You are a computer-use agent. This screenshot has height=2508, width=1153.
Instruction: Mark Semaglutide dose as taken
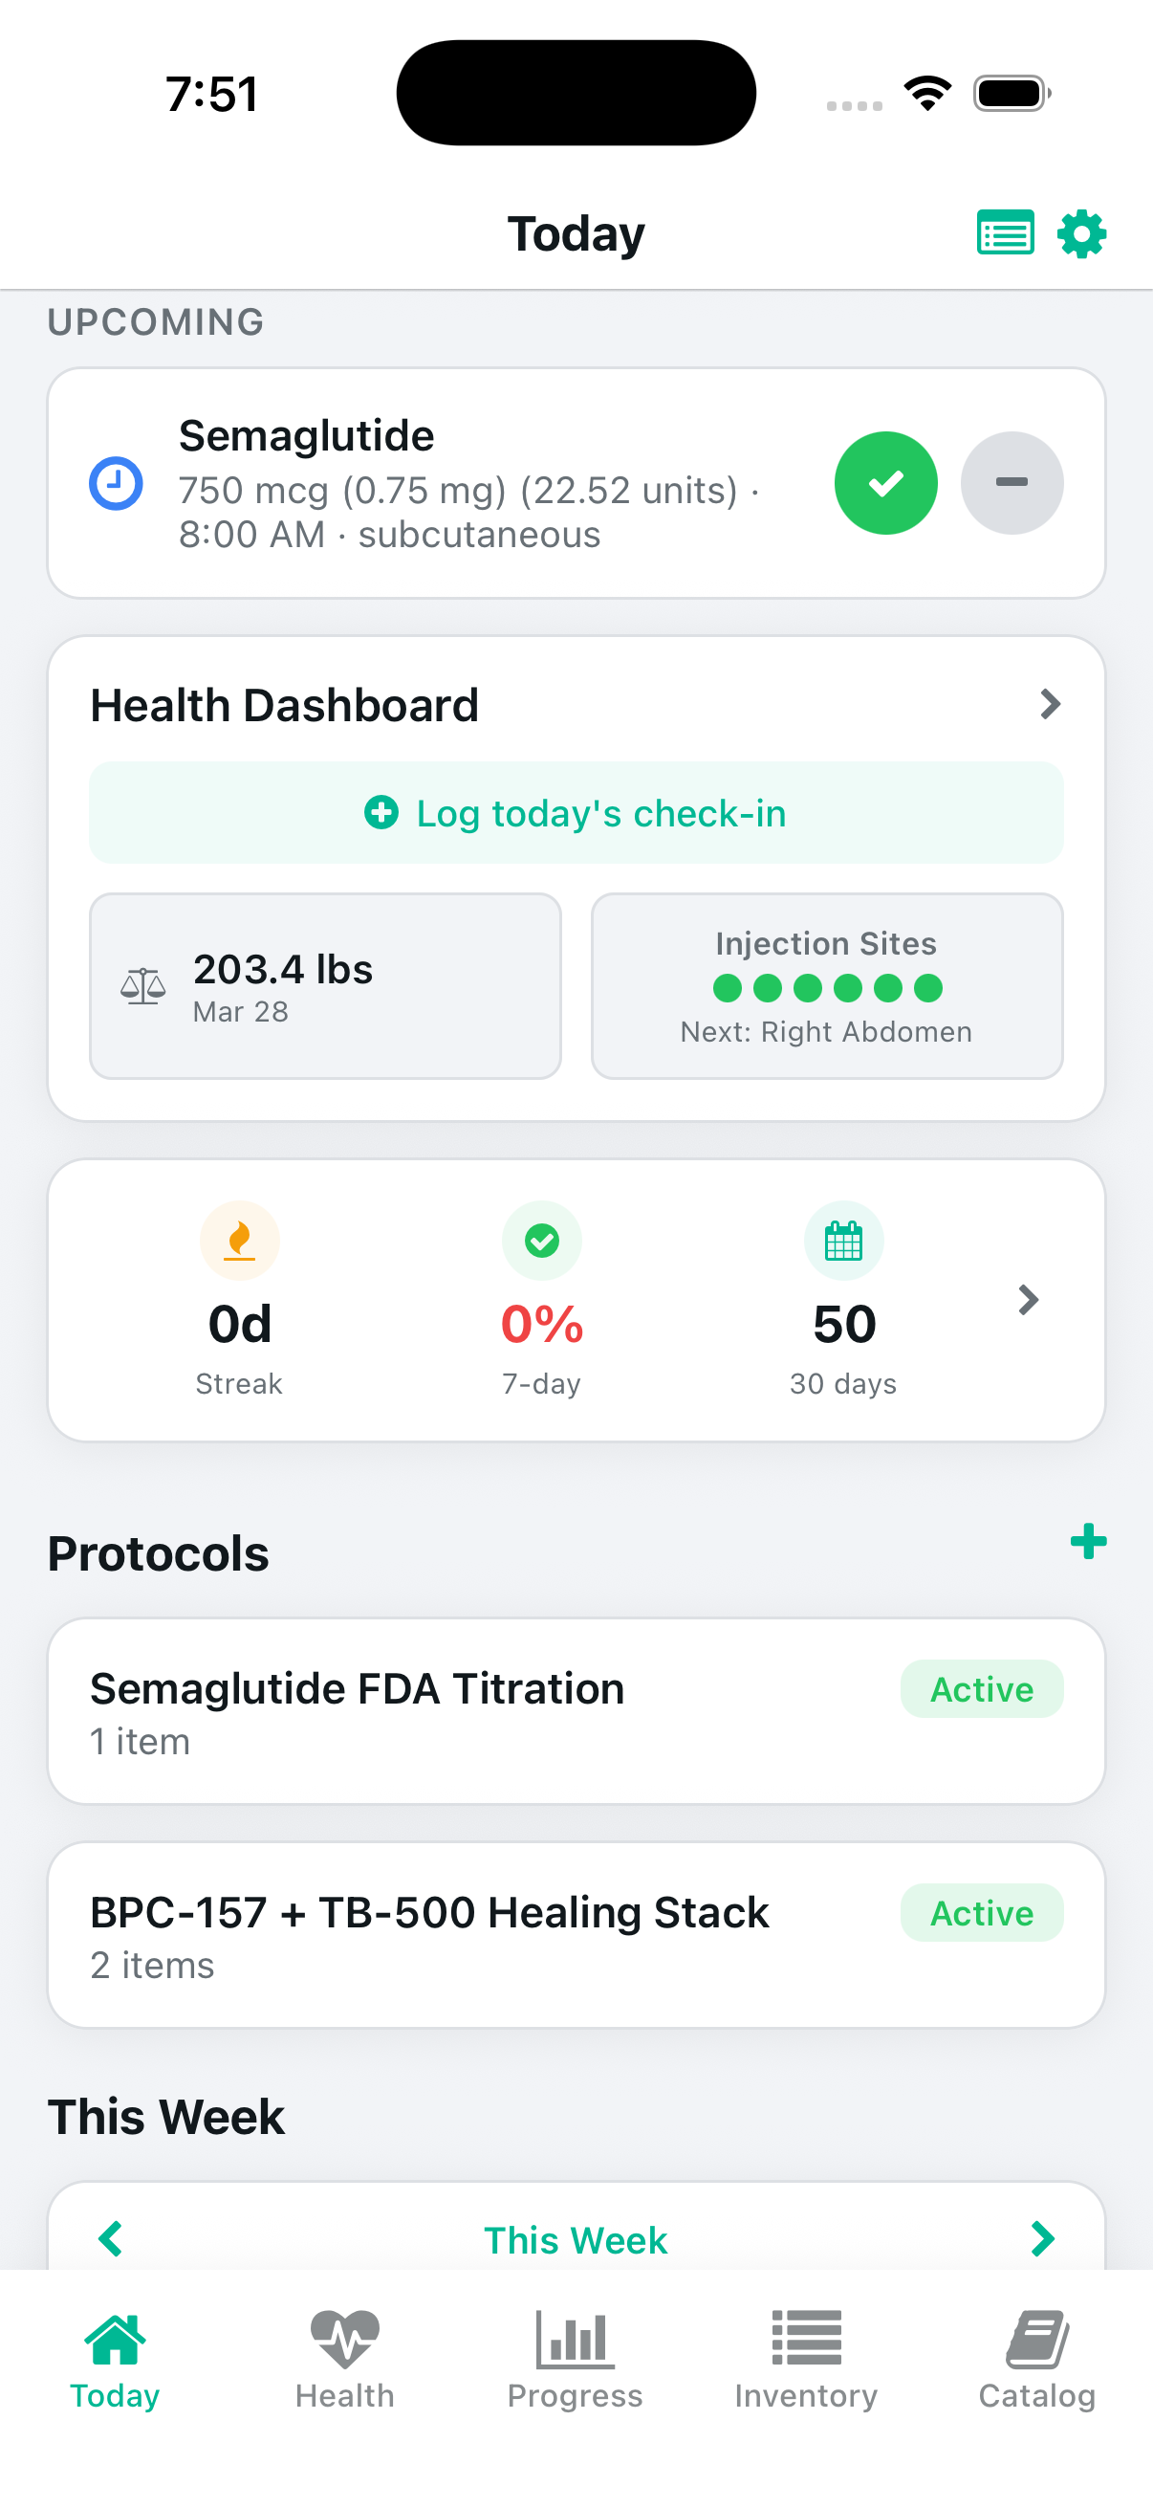point(885,483)
